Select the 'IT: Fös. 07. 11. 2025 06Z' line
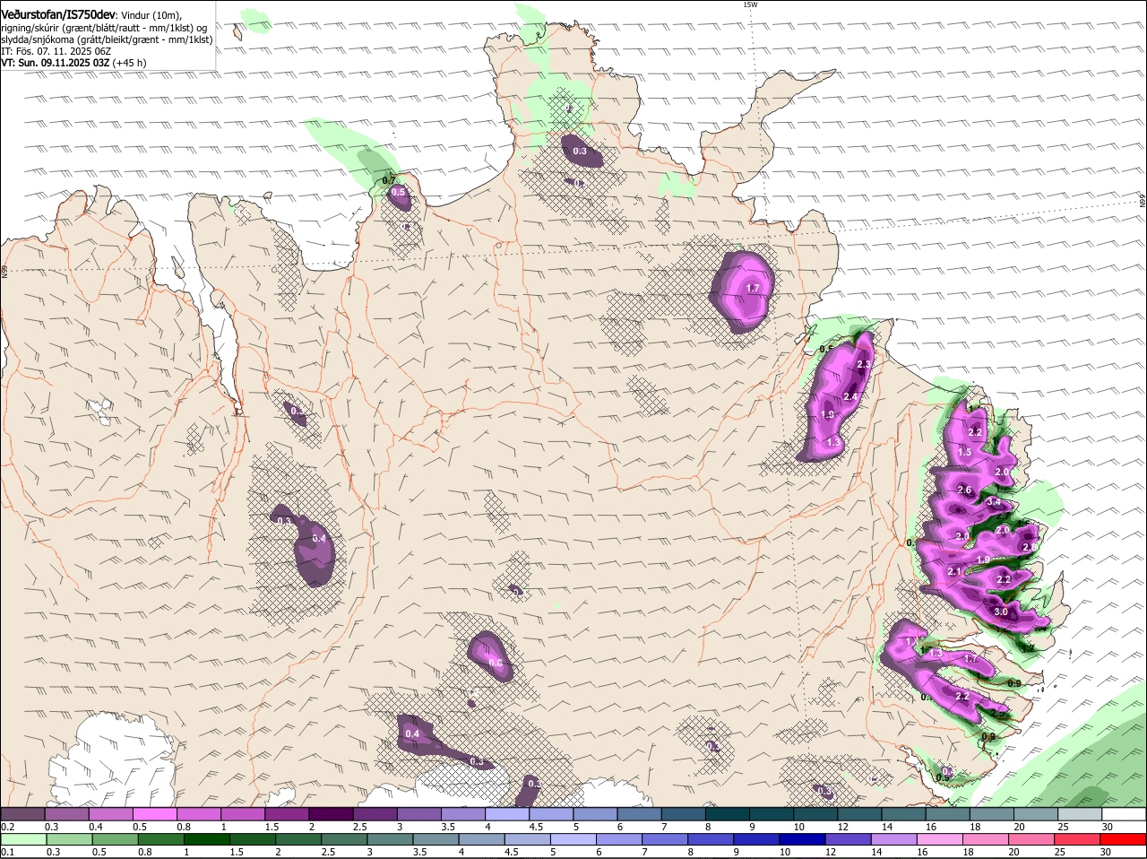The width and height of the screenshot is (1147, 859). 56,51
